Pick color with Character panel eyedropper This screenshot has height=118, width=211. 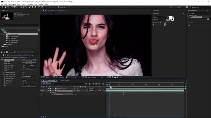[x=167, y=17]
